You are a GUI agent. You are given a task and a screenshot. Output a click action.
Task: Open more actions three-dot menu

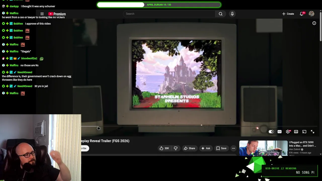click(233, 148)
